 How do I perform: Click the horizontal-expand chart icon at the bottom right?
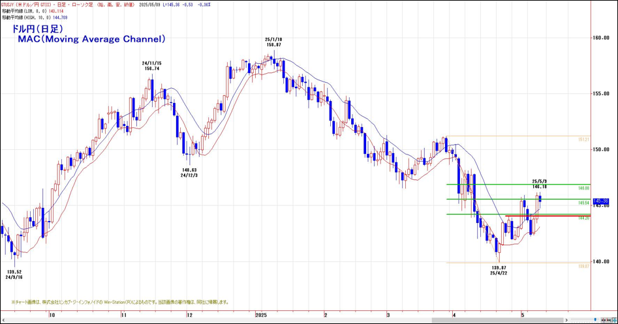609,320
